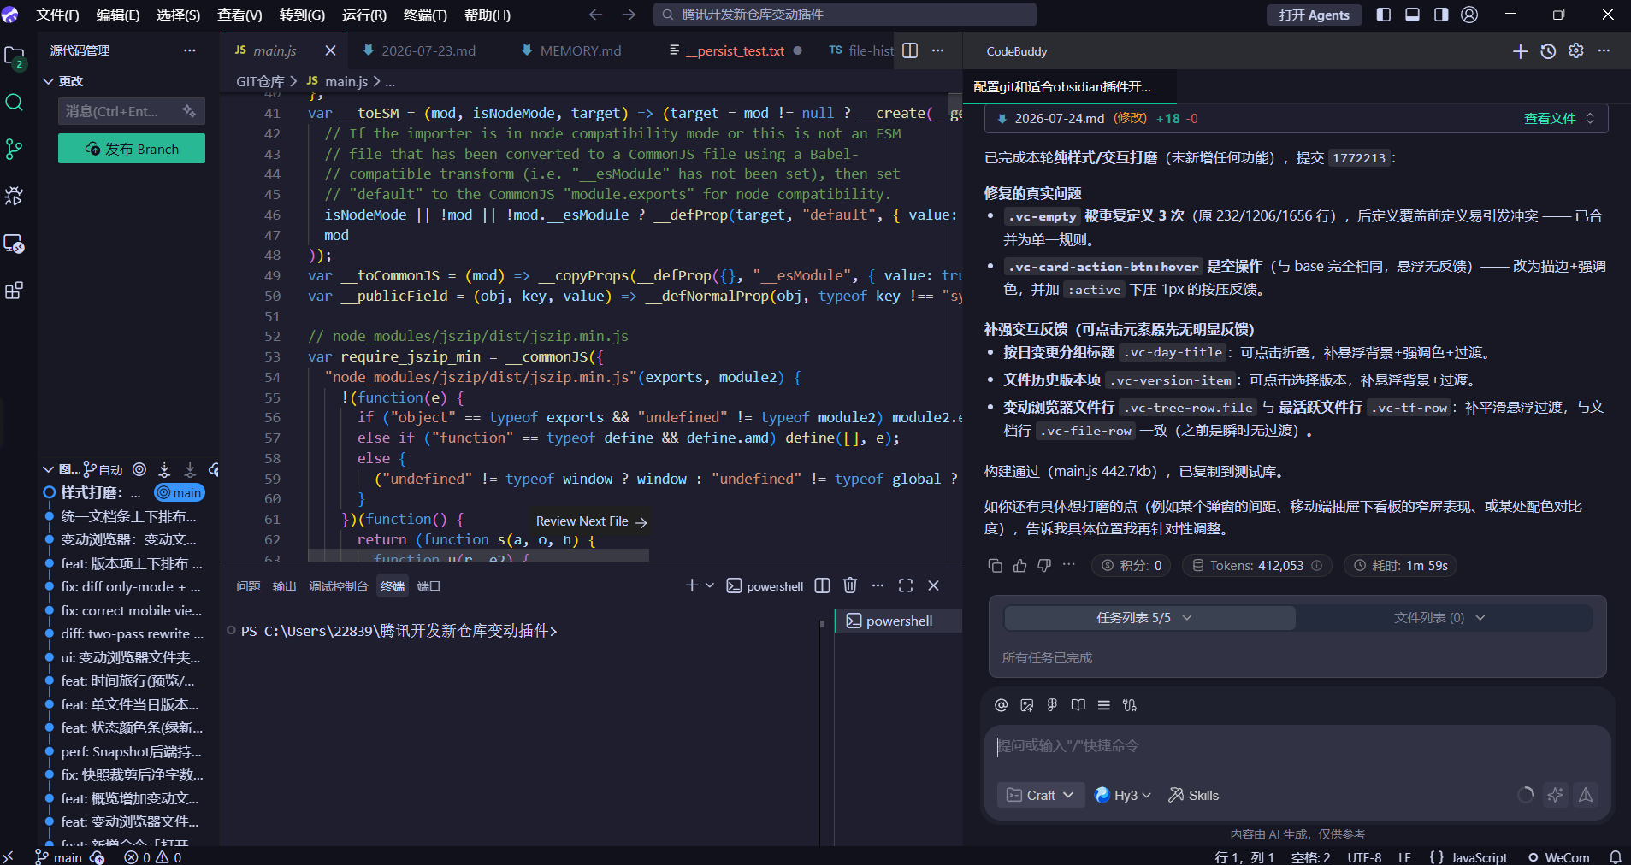Click the upload image icon in chat toolbar
Viewport: 1631px width, 865px height.
[1027, 705]
